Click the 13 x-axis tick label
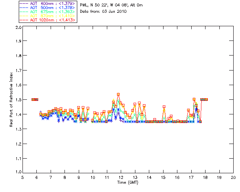The height and width of the screenshot is (192, 240). 135,177
